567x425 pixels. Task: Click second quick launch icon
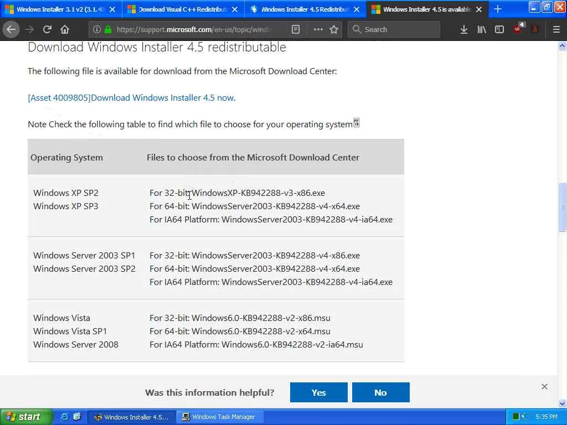77,417
